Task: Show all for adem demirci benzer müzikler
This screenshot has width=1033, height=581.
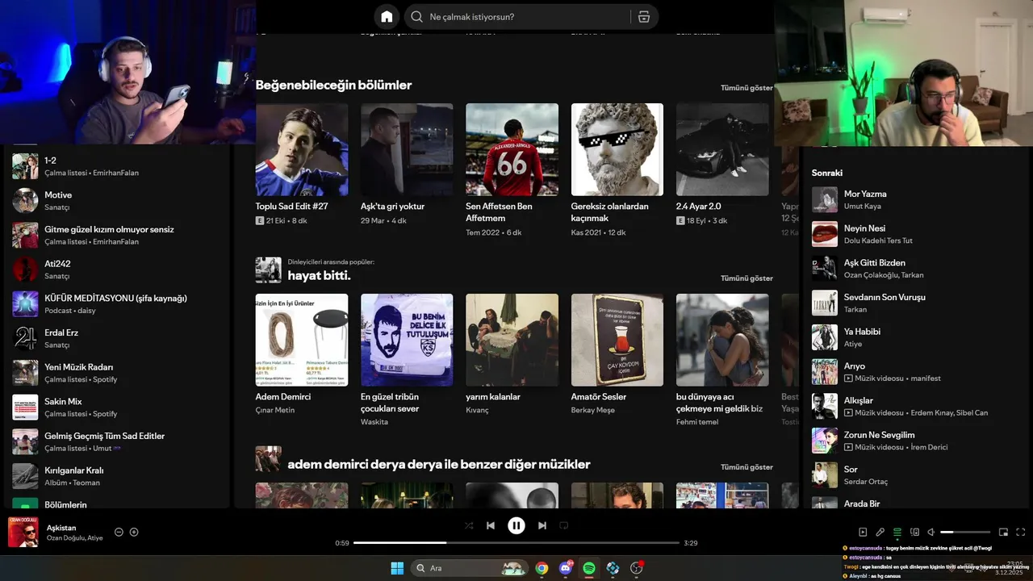Action: click(747, 466)
